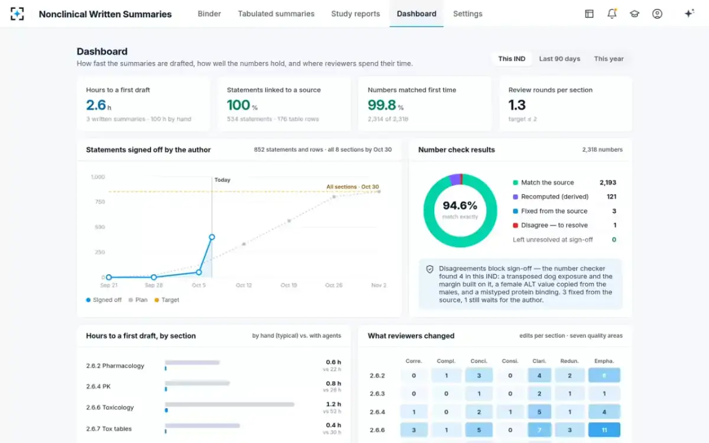The width and height of the screenshot is (709, 443).
Task: Click the 2.6.6 Corre. cell showing 3
Action: tap(414, 430)
